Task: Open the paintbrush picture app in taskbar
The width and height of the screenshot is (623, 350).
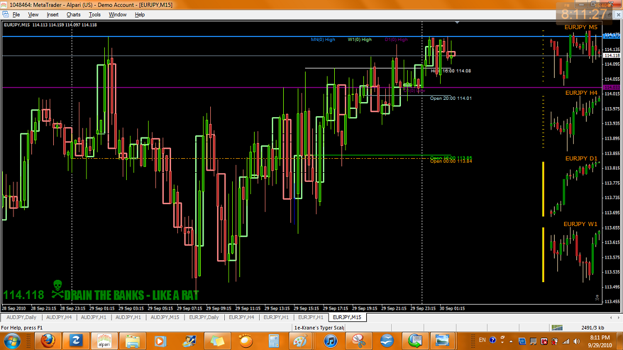Action: pos(189,341)
